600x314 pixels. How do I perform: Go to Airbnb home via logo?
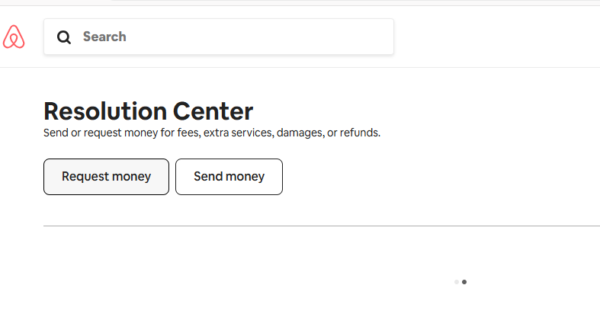pyautogui.click(x=14, y=37)
